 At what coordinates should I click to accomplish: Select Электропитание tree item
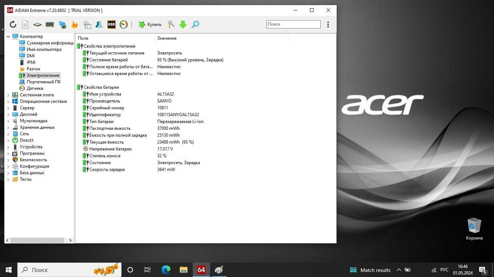click(39, 75)
